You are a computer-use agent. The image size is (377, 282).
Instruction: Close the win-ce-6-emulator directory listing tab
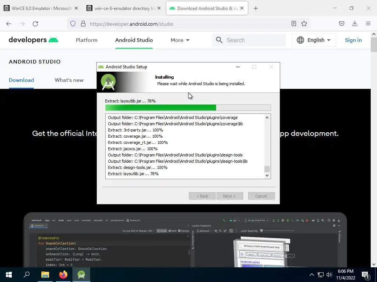[159, 8]
